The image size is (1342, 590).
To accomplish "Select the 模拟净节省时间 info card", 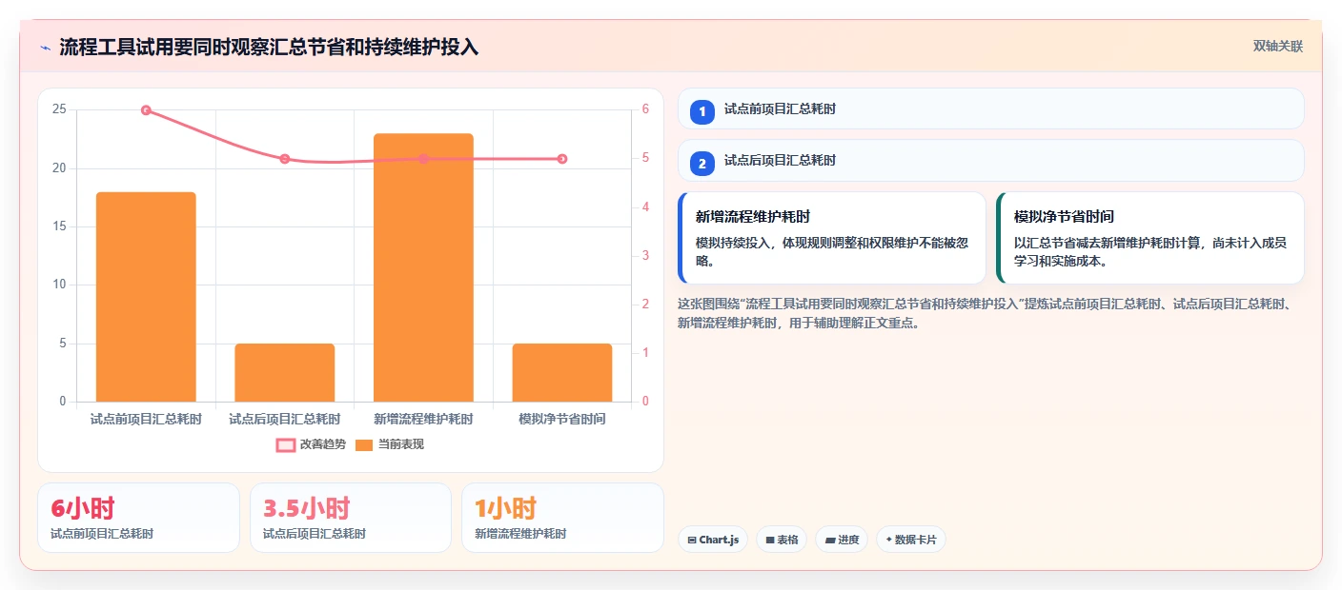I will (x=1149, y=238).
